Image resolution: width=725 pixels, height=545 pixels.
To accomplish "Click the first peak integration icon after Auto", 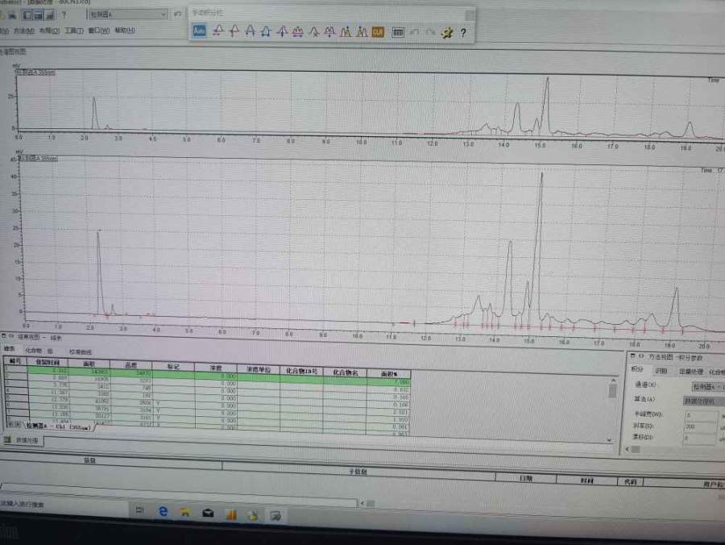I will click(x=217, y=31).
